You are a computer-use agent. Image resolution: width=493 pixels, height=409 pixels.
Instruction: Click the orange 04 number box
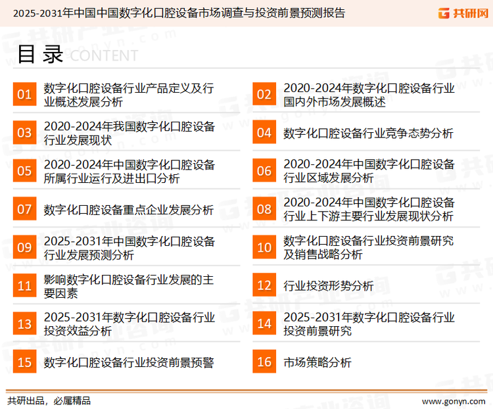click(x=264, y=132)
